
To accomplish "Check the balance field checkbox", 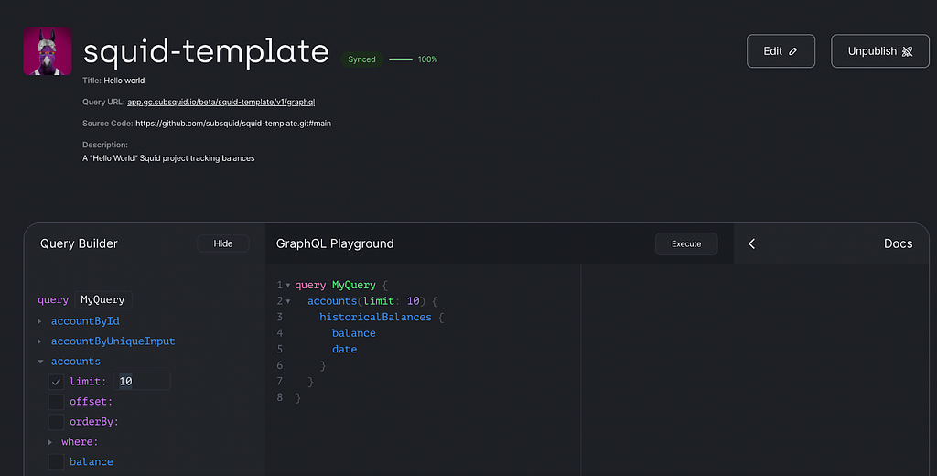I will pos(57,462).
